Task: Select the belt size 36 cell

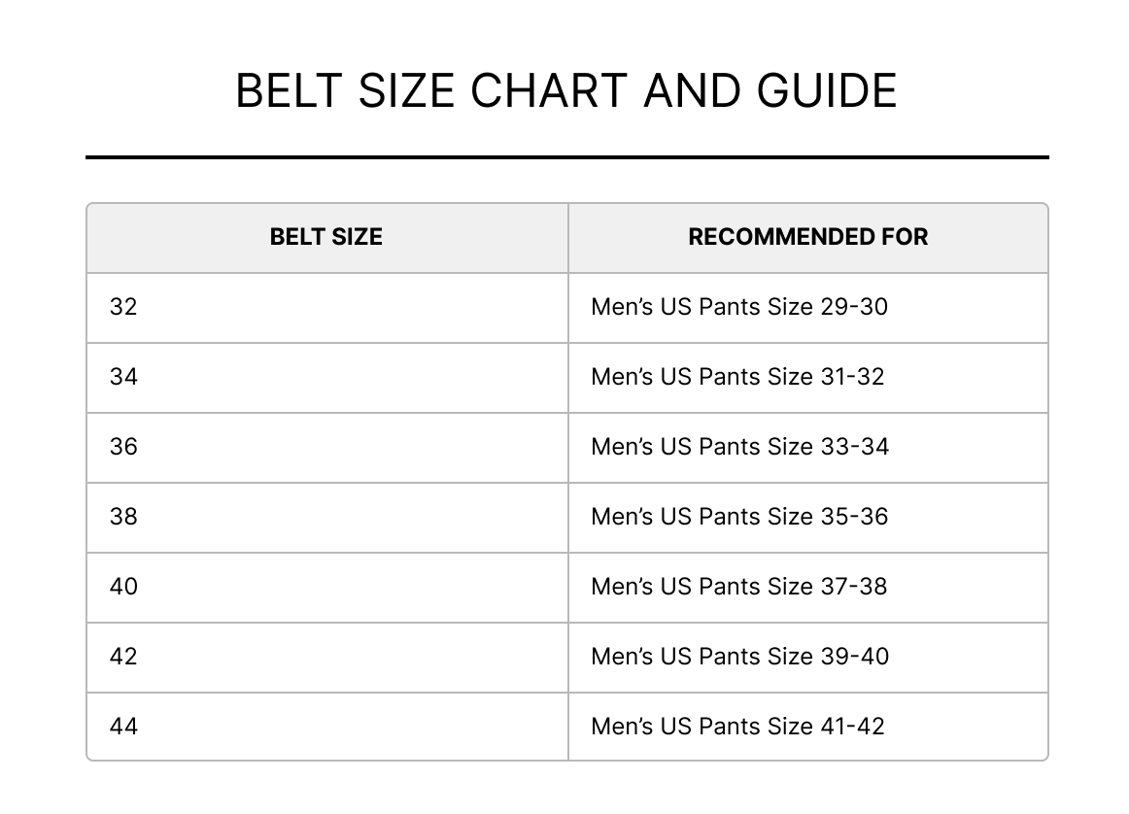Action: coord(123,447)
